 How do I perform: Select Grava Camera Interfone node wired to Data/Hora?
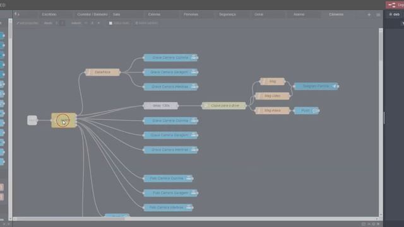point(170,87)
